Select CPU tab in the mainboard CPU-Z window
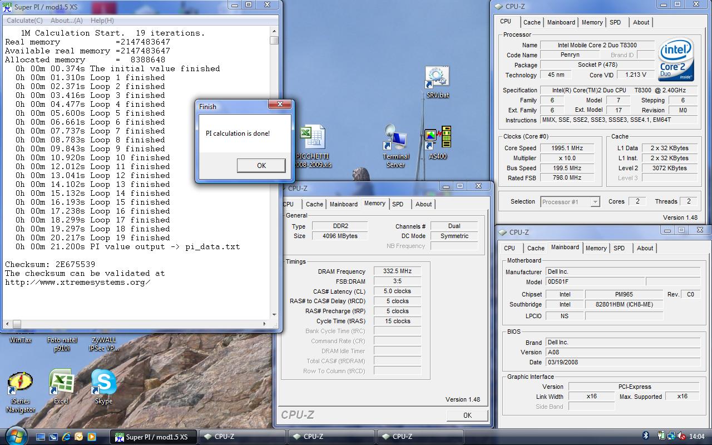 pyautogui.click(x=510, y=248)
